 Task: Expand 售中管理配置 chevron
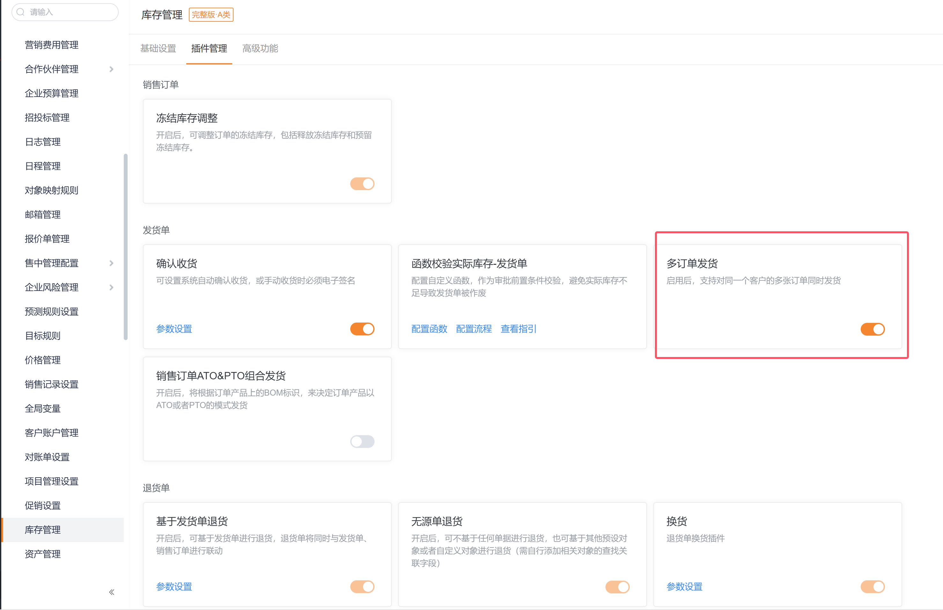[x=111, y=263]
